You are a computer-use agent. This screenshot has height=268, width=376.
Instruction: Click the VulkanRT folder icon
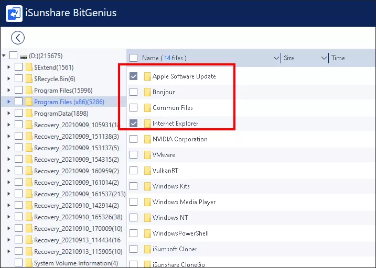(147, 171)
